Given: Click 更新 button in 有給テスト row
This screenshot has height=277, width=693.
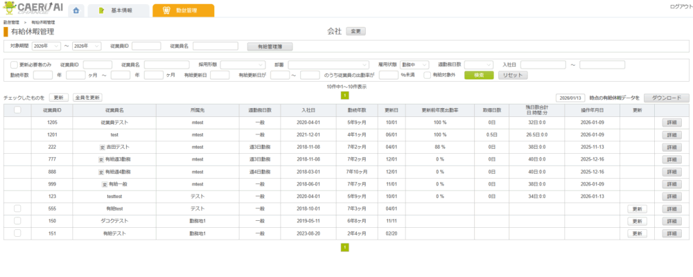Looking at the screenshot, I should tap(638, 233).
